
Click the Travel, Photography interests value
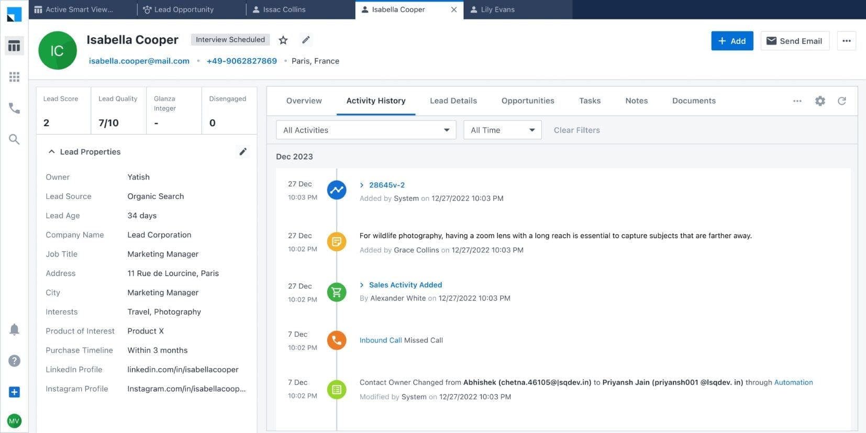point(164,312)
